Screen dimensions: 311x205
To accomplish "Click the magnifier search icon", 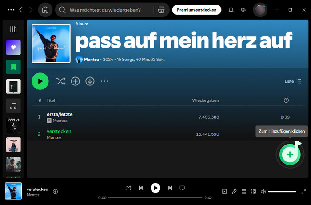I will pyautogui.click(x=62, y=10).
